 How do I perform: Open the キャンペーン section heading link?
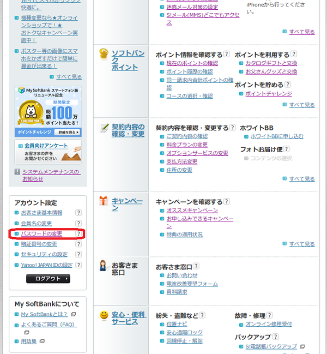click(127, 204)
